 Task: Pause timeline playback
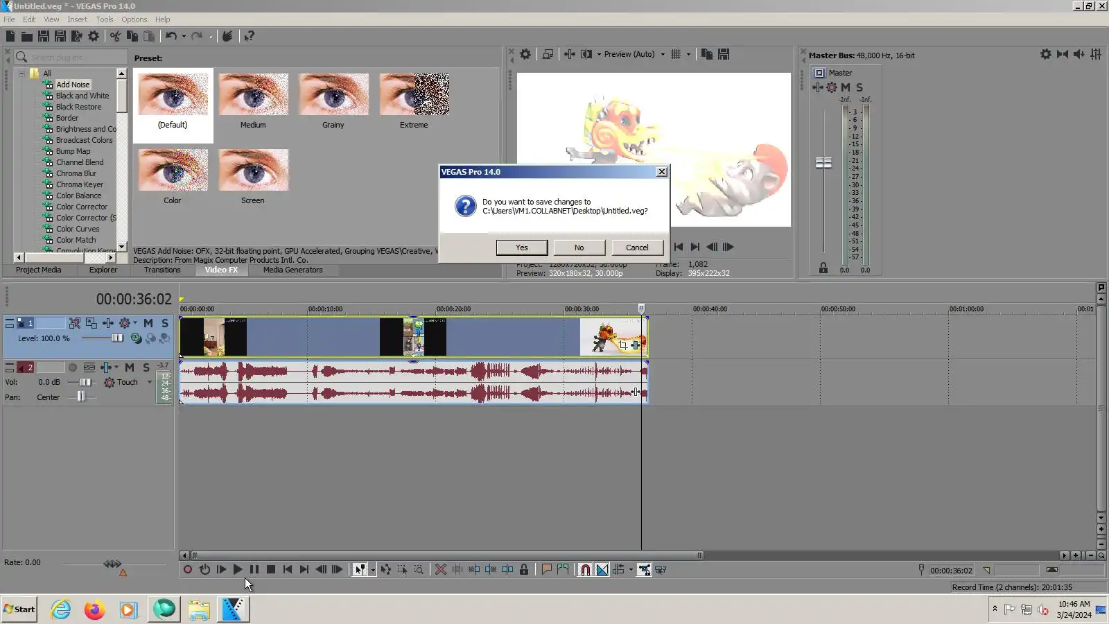click(254, 570)
